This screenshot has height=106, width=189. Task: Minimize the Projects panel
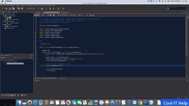32,12
